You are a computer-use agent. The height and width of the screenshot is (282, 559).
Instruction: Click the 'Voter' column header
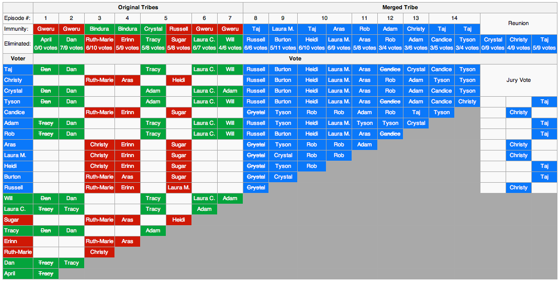tap(18, 58)
